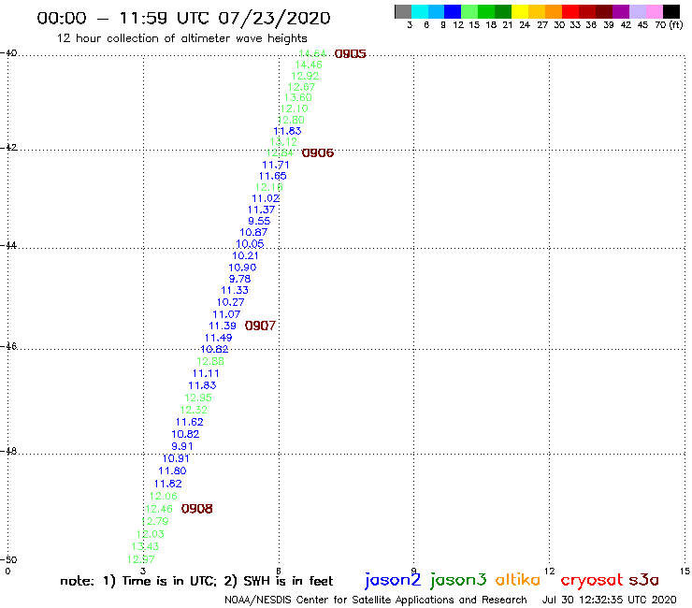Click the 0907 time marker
Image resolution: width=692 pixels, height=608 pixels.
point(260,326)
